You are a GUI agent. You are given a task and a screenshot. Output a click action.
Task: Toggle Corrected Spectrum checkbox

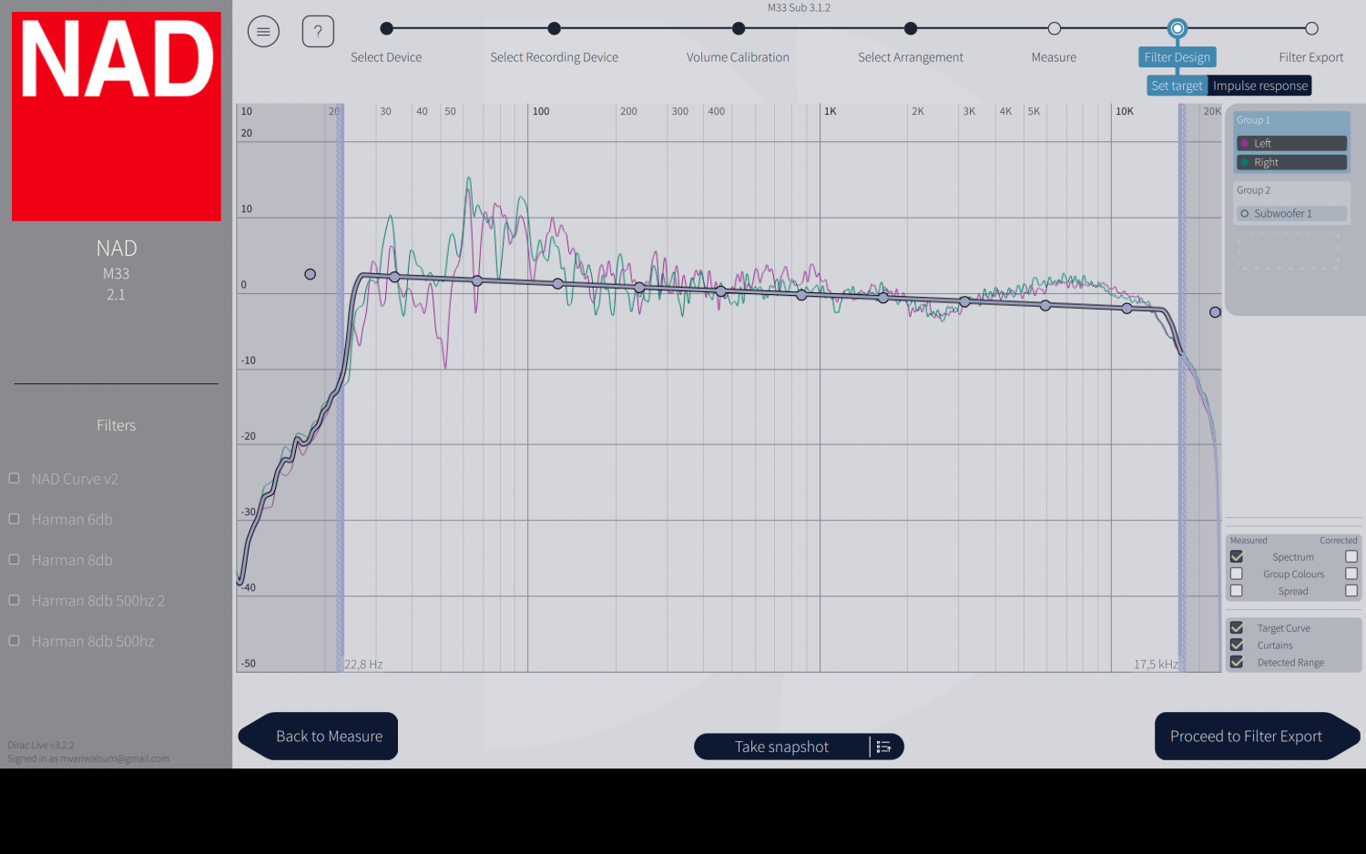coord(1351,556)
